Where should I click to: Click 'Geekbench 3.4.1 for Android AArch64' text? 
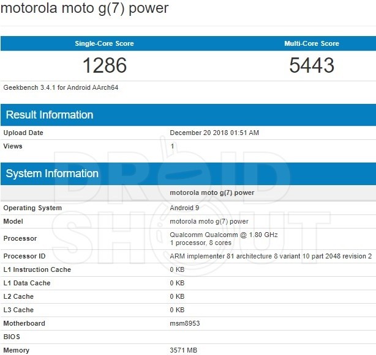click(61, 87)
